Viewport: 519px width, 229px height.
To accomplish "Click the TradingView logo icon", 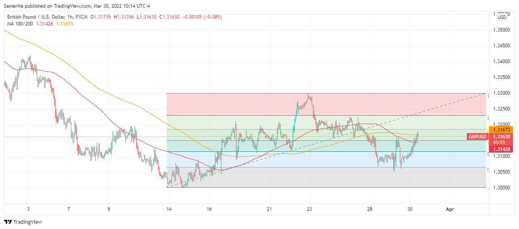I will point(8,222).
